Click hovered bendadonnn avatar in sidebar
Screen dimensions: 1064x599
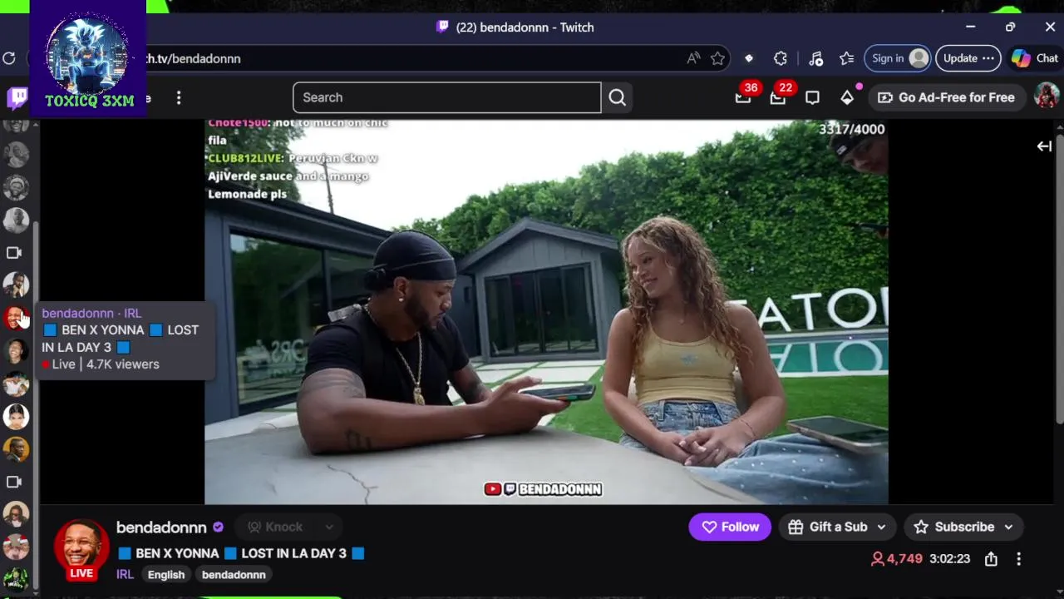(x=15, y=318)
